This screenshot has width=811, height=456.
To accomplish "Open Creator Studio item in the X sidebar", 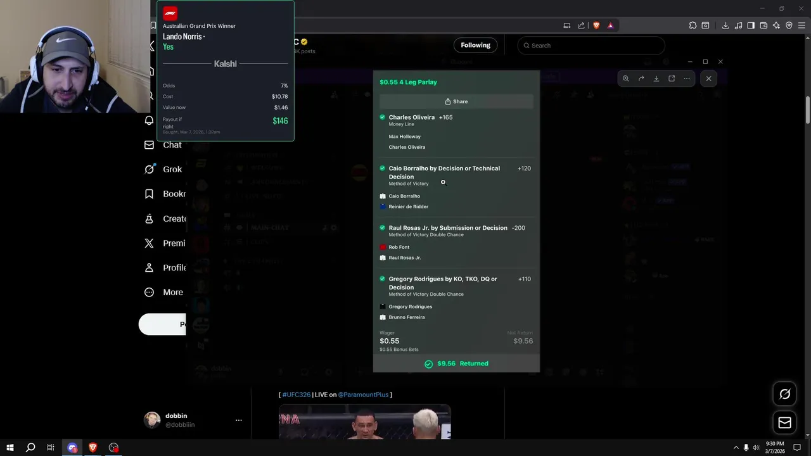I will point(165,218).
